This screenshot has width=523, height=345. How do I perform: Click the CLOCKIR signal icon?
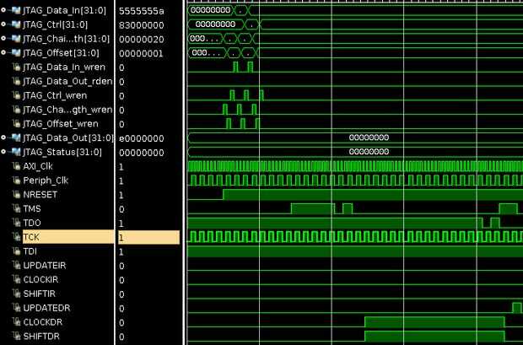16,279
